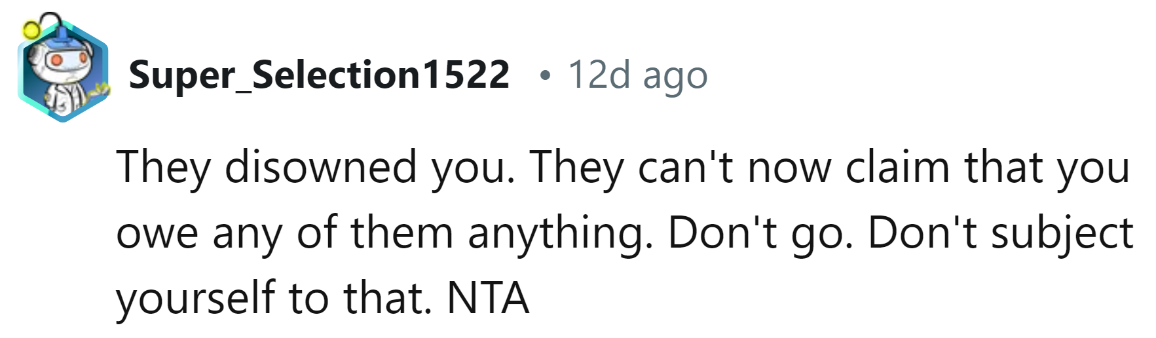This screenshot has height=338, width=1156.
Task: Open the Super_Selection1522 username profile link
Action: pos(319,75)
